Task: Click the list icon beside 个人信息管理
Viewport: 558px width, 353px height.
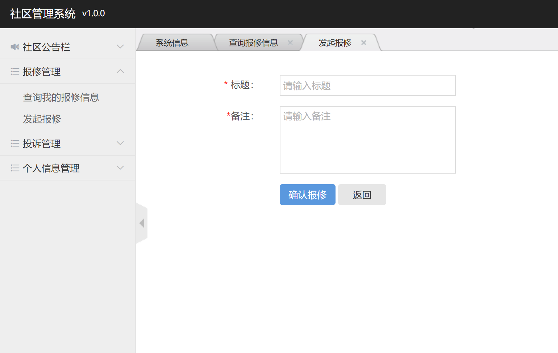Action: click(14, 167)
